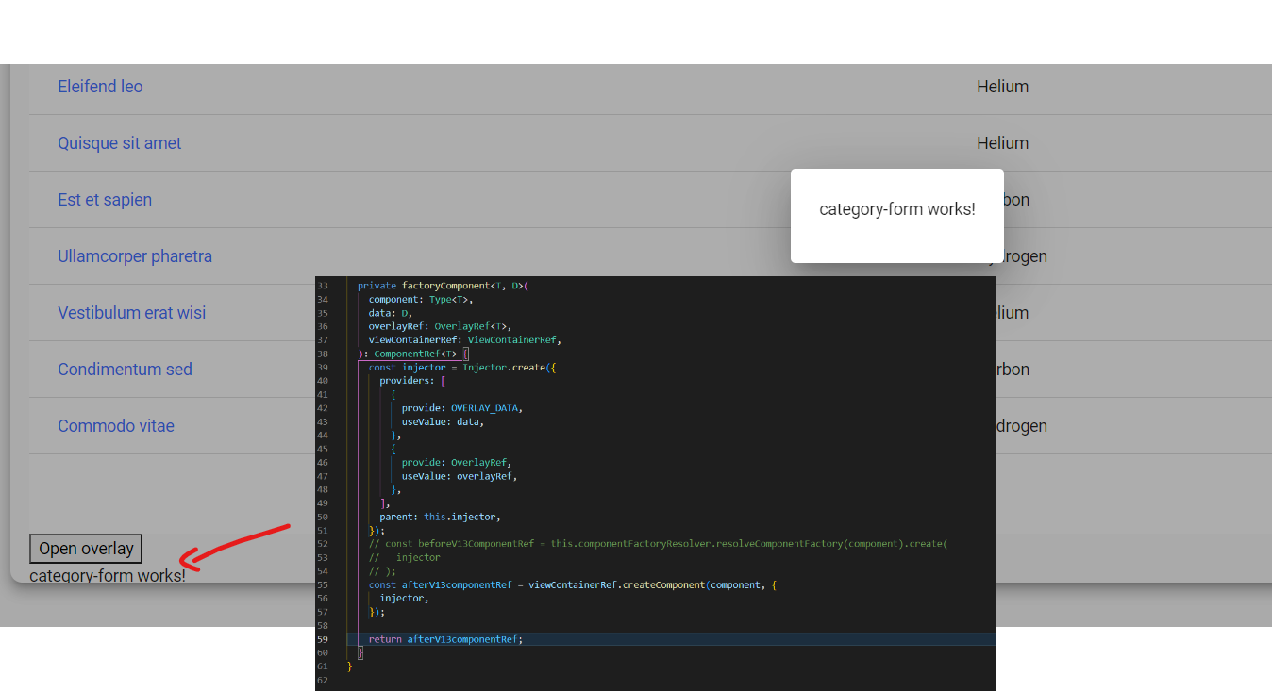Follow the Est et sapien link

pos(105,200)
